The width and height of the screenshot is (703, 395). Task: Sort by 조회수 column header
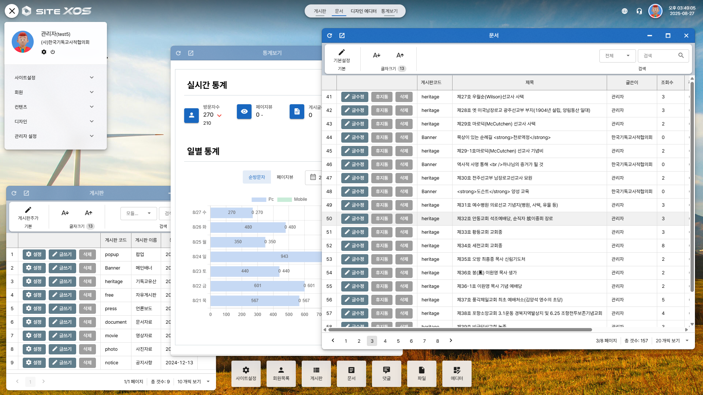tap(667, 83)
